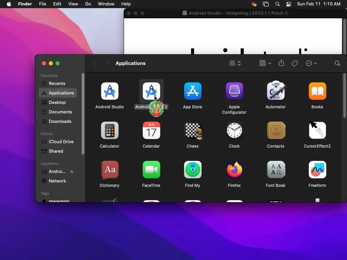Open the App Store application icon
The image size is (347, 260).
pos(192,91)
